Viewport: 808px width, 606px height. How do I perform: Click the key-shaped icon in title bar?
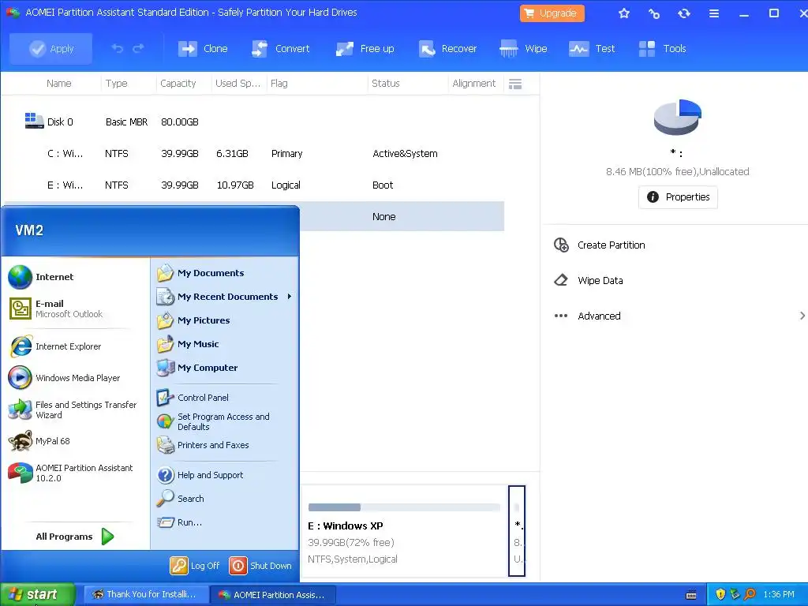(654, 13)
